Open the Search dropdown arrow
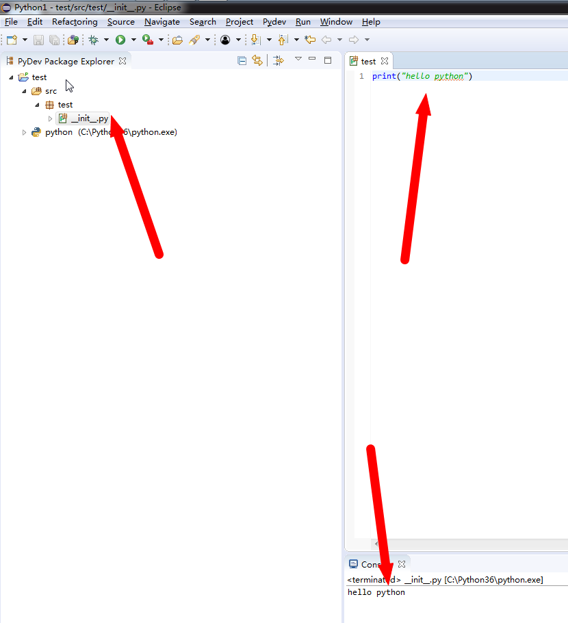The height and width of the screenshot is (623, 568). coord(207,40)
